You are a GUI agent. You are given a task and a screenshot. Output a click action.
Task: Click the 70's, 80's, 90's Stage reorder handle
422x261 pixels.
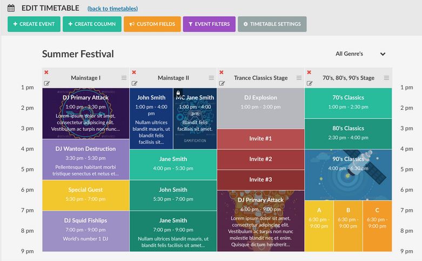[386, 78]
